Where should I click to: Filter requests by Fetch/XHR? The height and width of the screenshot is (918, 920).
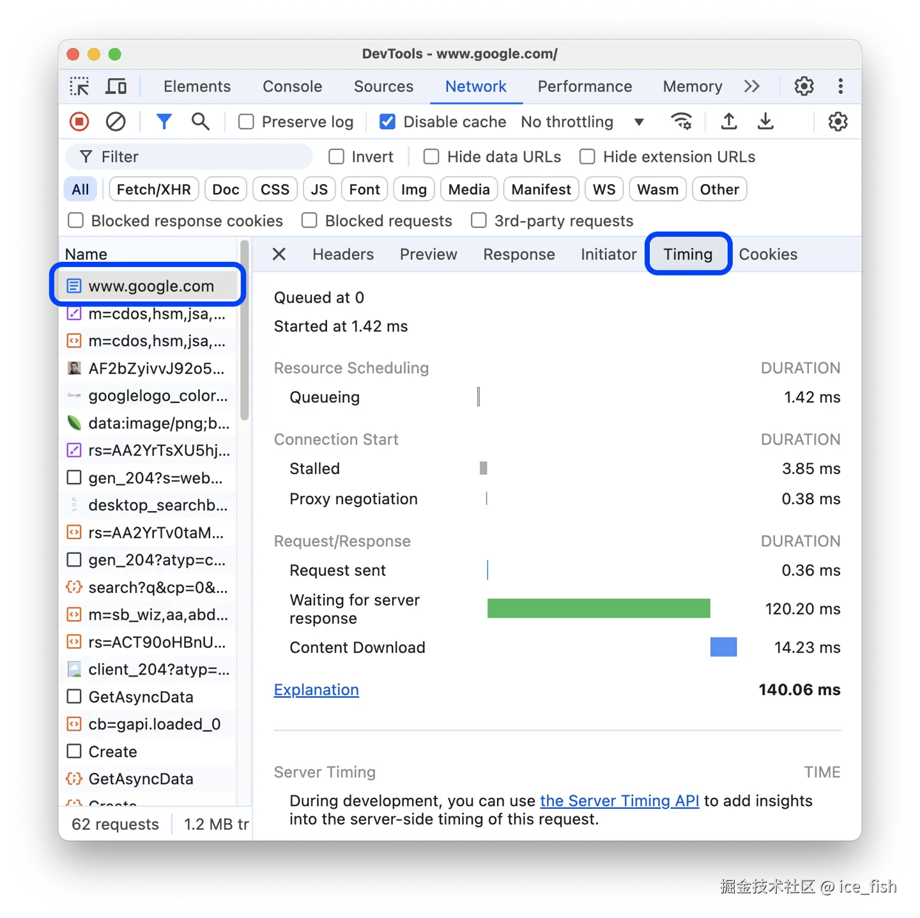coord(154,190)
